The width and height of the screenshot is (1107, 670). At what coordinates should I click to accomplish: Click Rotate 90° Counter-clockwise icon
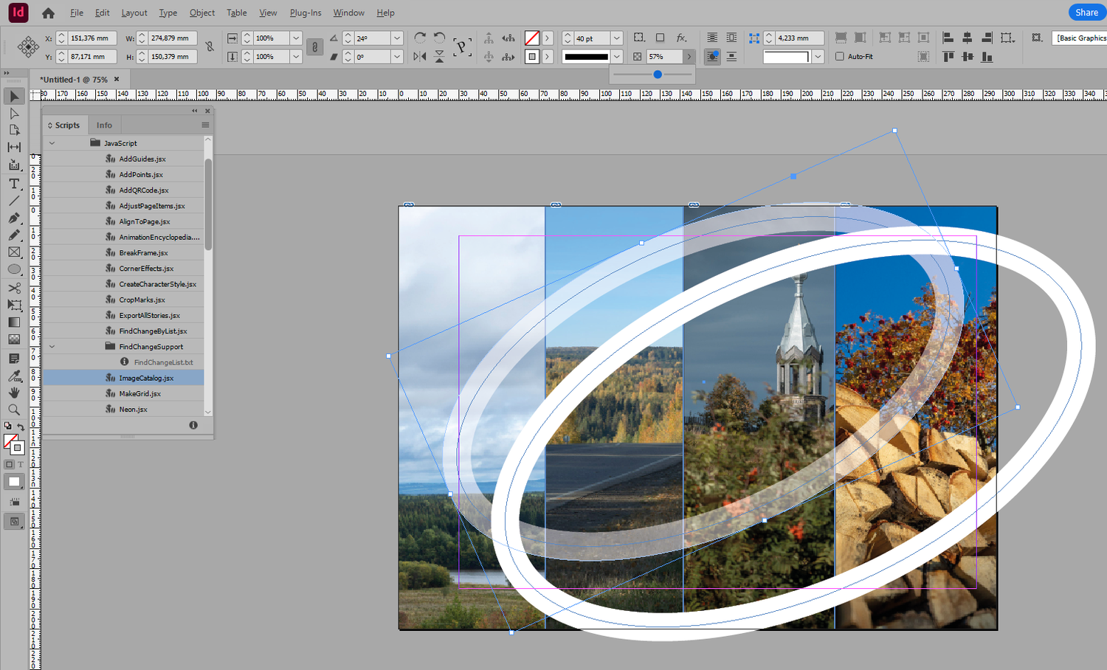[x=439, y=38]
